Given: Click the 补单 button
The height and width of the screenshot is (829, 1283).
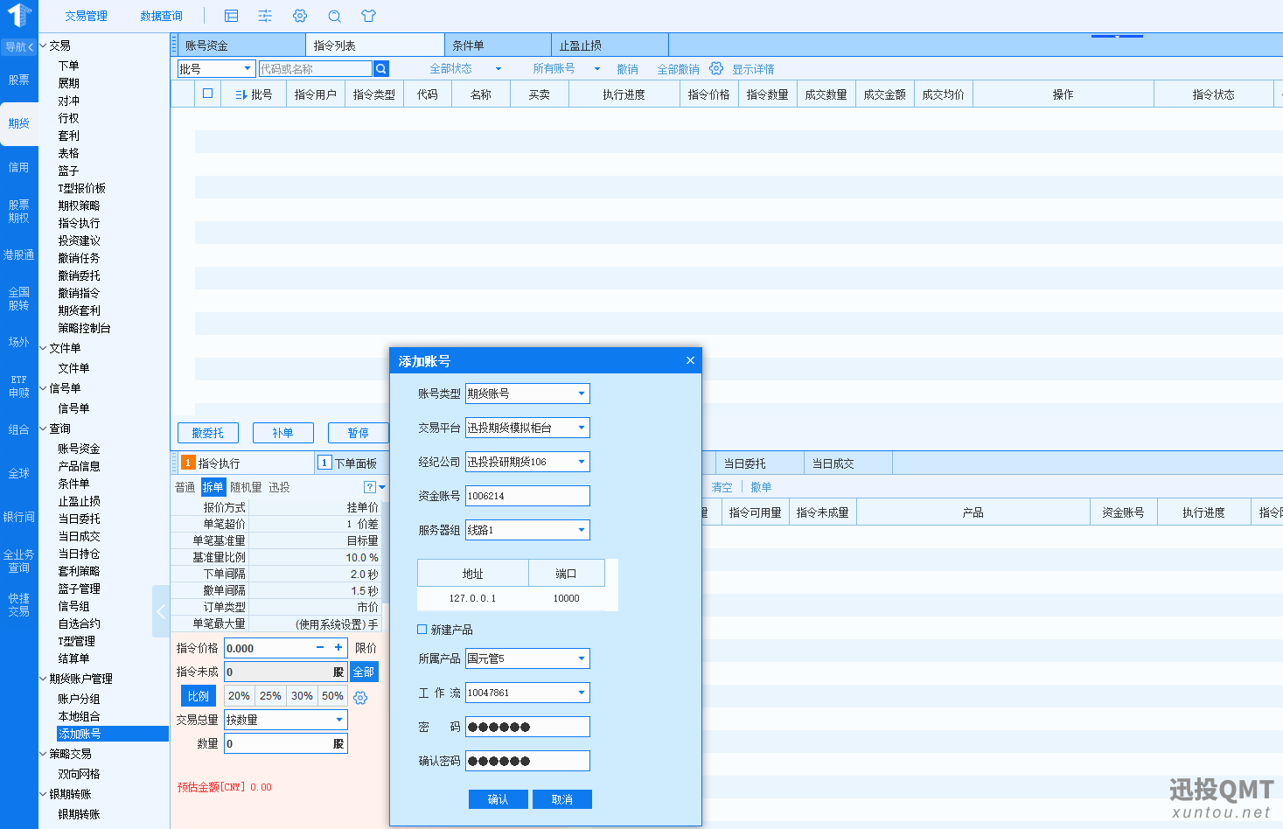Looking at the screenshot, I should (x=283, y=433).
